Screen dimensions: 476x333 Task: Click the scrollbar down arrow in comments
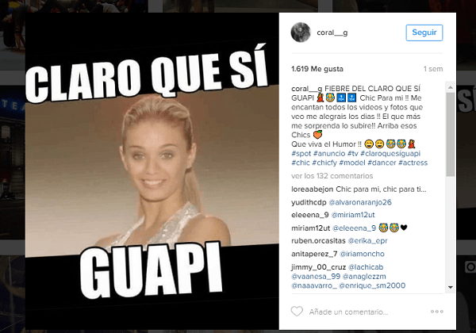tap(451, 287)
